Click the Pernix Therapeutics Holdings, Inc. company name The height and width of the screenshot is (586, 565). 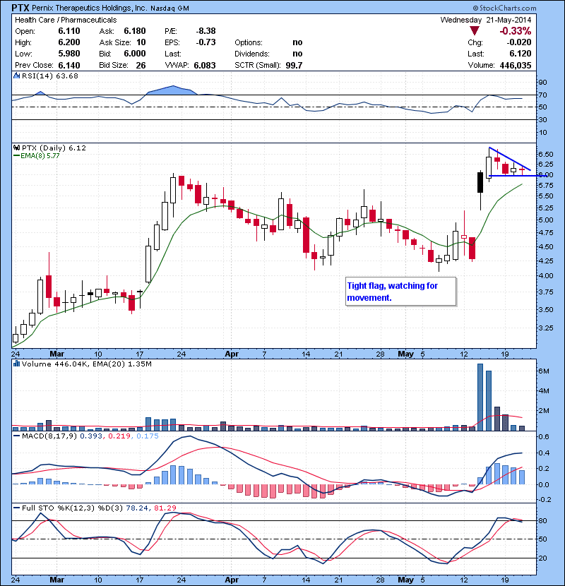click(90, 8)
